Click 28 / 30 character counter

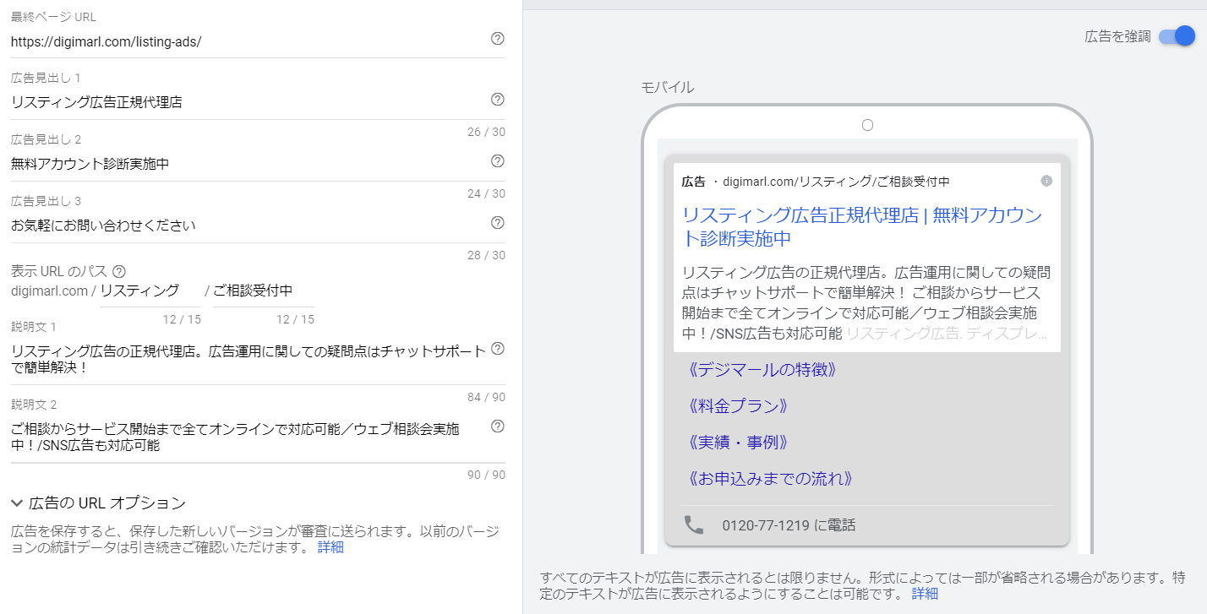tap(486, 255)
